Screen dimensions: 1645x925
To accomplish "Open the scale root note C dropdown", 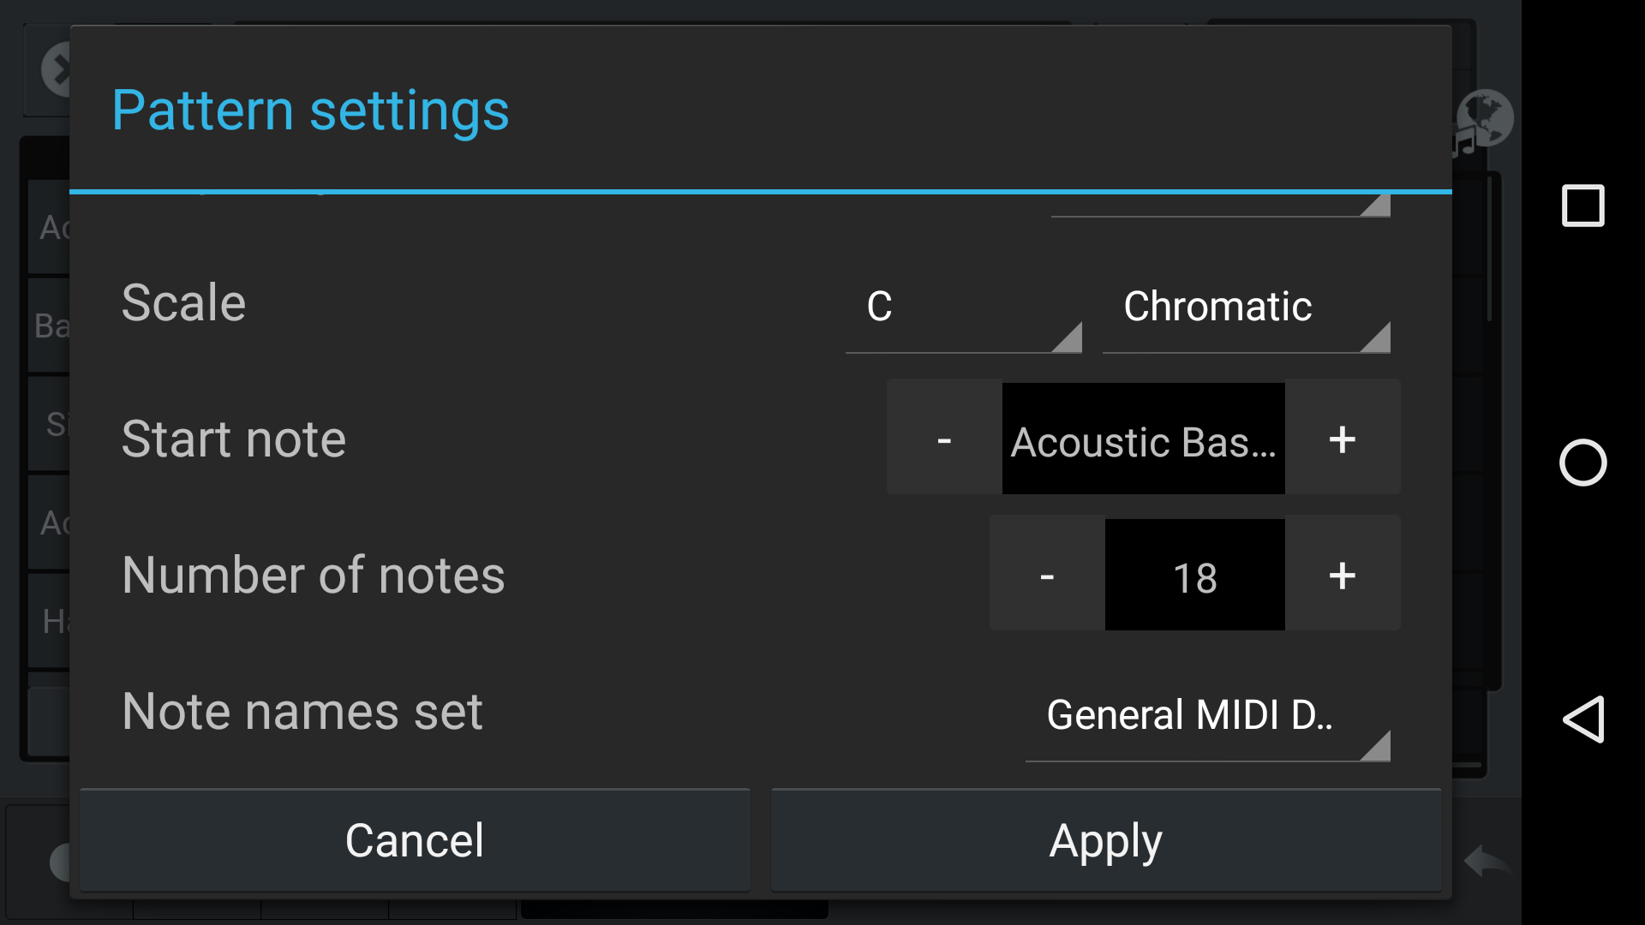I will click(x=964, y=307).
